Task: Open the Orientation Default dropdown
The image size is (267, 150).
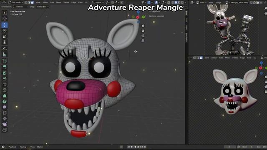Action: point(20,7)
